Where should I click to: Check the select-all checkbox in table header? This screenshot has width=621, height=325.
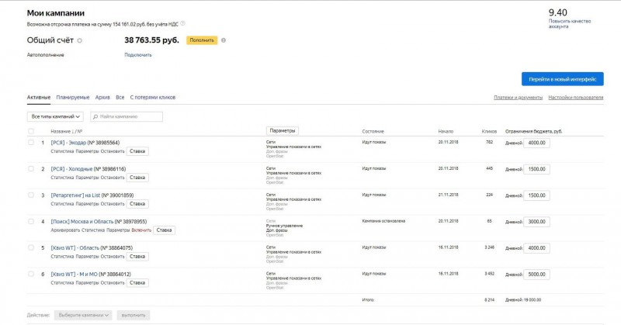coord(31,130)
